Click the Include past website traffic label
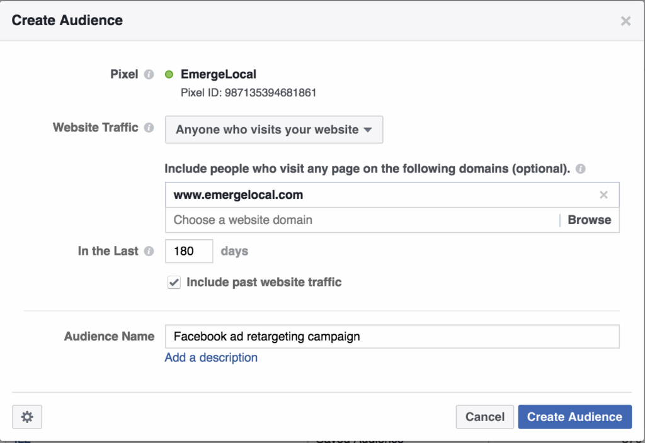Image resolution: width=645 pixels, height=443 pixels. (264, 283)
